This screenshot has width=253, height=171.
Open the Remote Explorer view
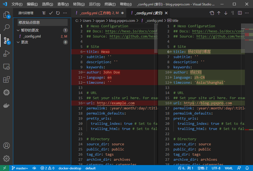6,66
